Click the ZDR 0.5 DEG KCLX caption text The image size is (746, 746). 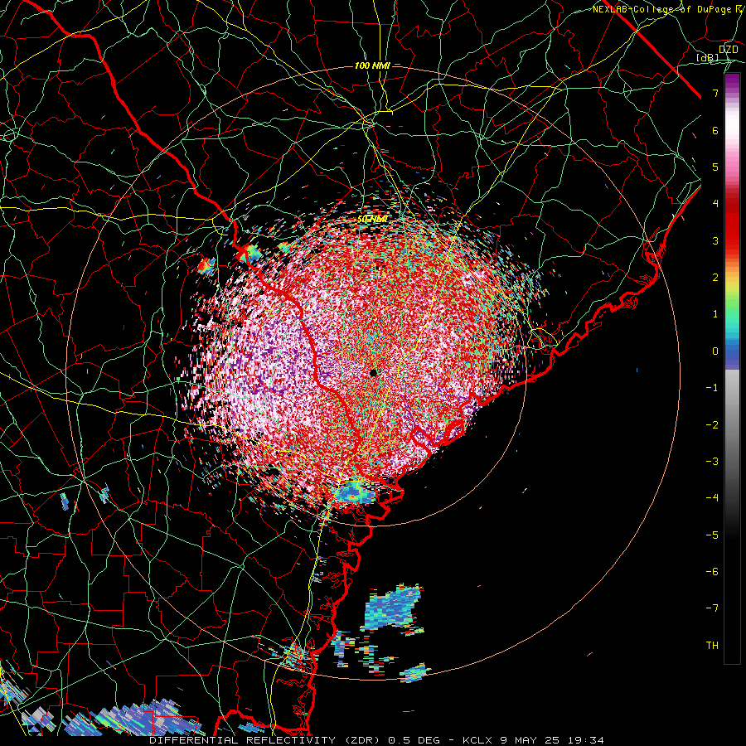376,740
